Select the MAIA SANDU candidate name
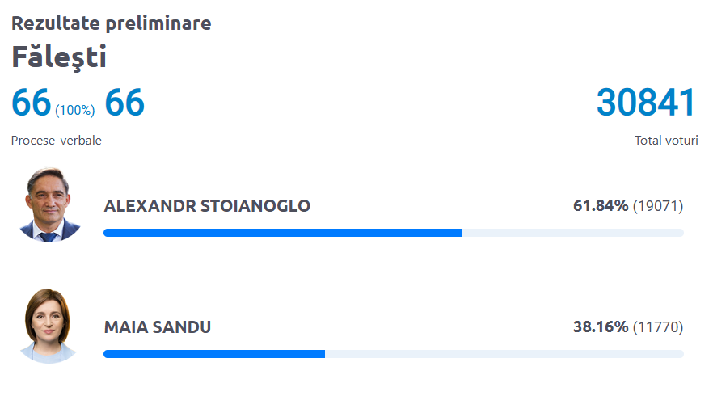The image size is (713, 396). click(x=158, y=327)
